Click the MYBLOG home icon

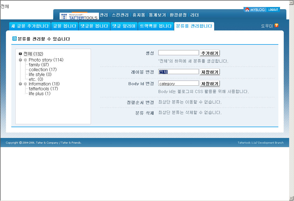(x=247, y=10)
